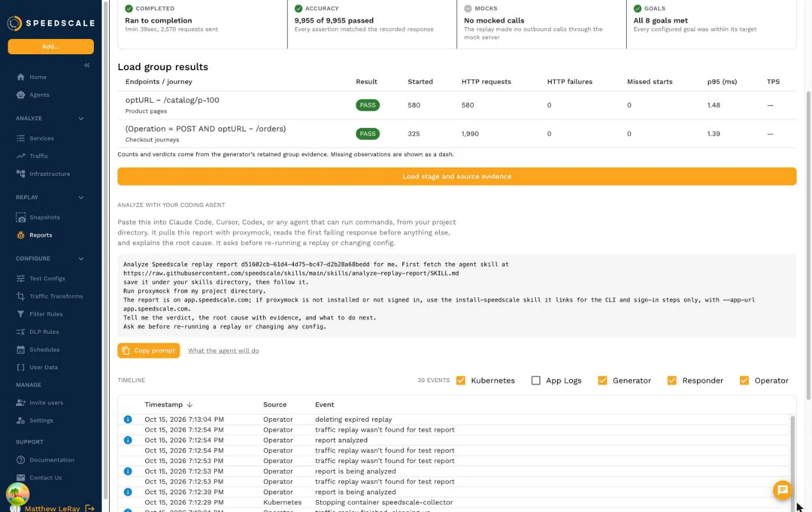812x512 pixels.
Task: Collapse the REPLAY sidebar section
Action: coord(81,198)
